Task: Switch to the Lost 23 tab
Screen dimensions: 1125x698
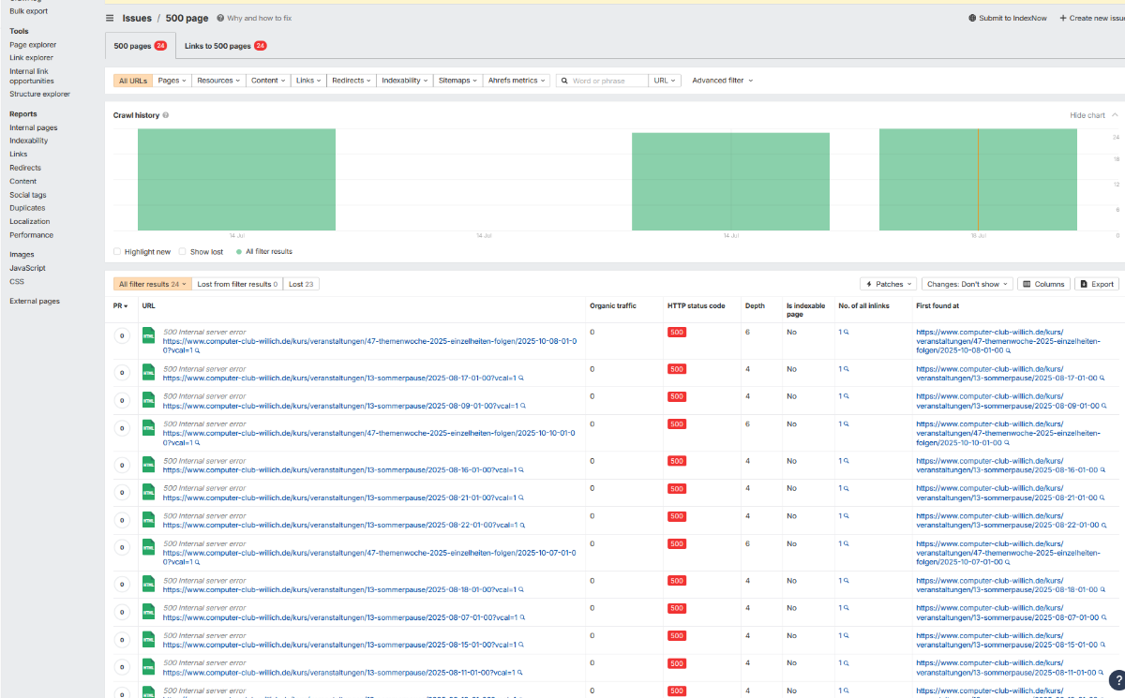Action: click(301, 284)
